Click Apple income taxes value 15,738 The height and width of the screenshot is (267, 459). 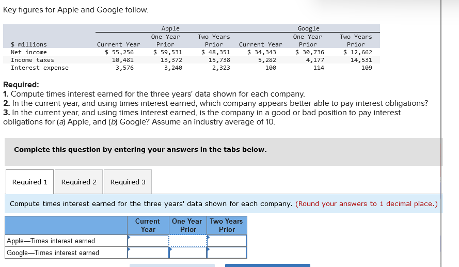point(219,60)
